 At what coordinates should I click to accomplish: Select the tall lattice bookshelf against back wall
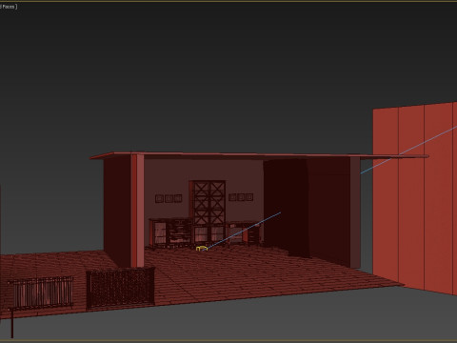(208, 212)
